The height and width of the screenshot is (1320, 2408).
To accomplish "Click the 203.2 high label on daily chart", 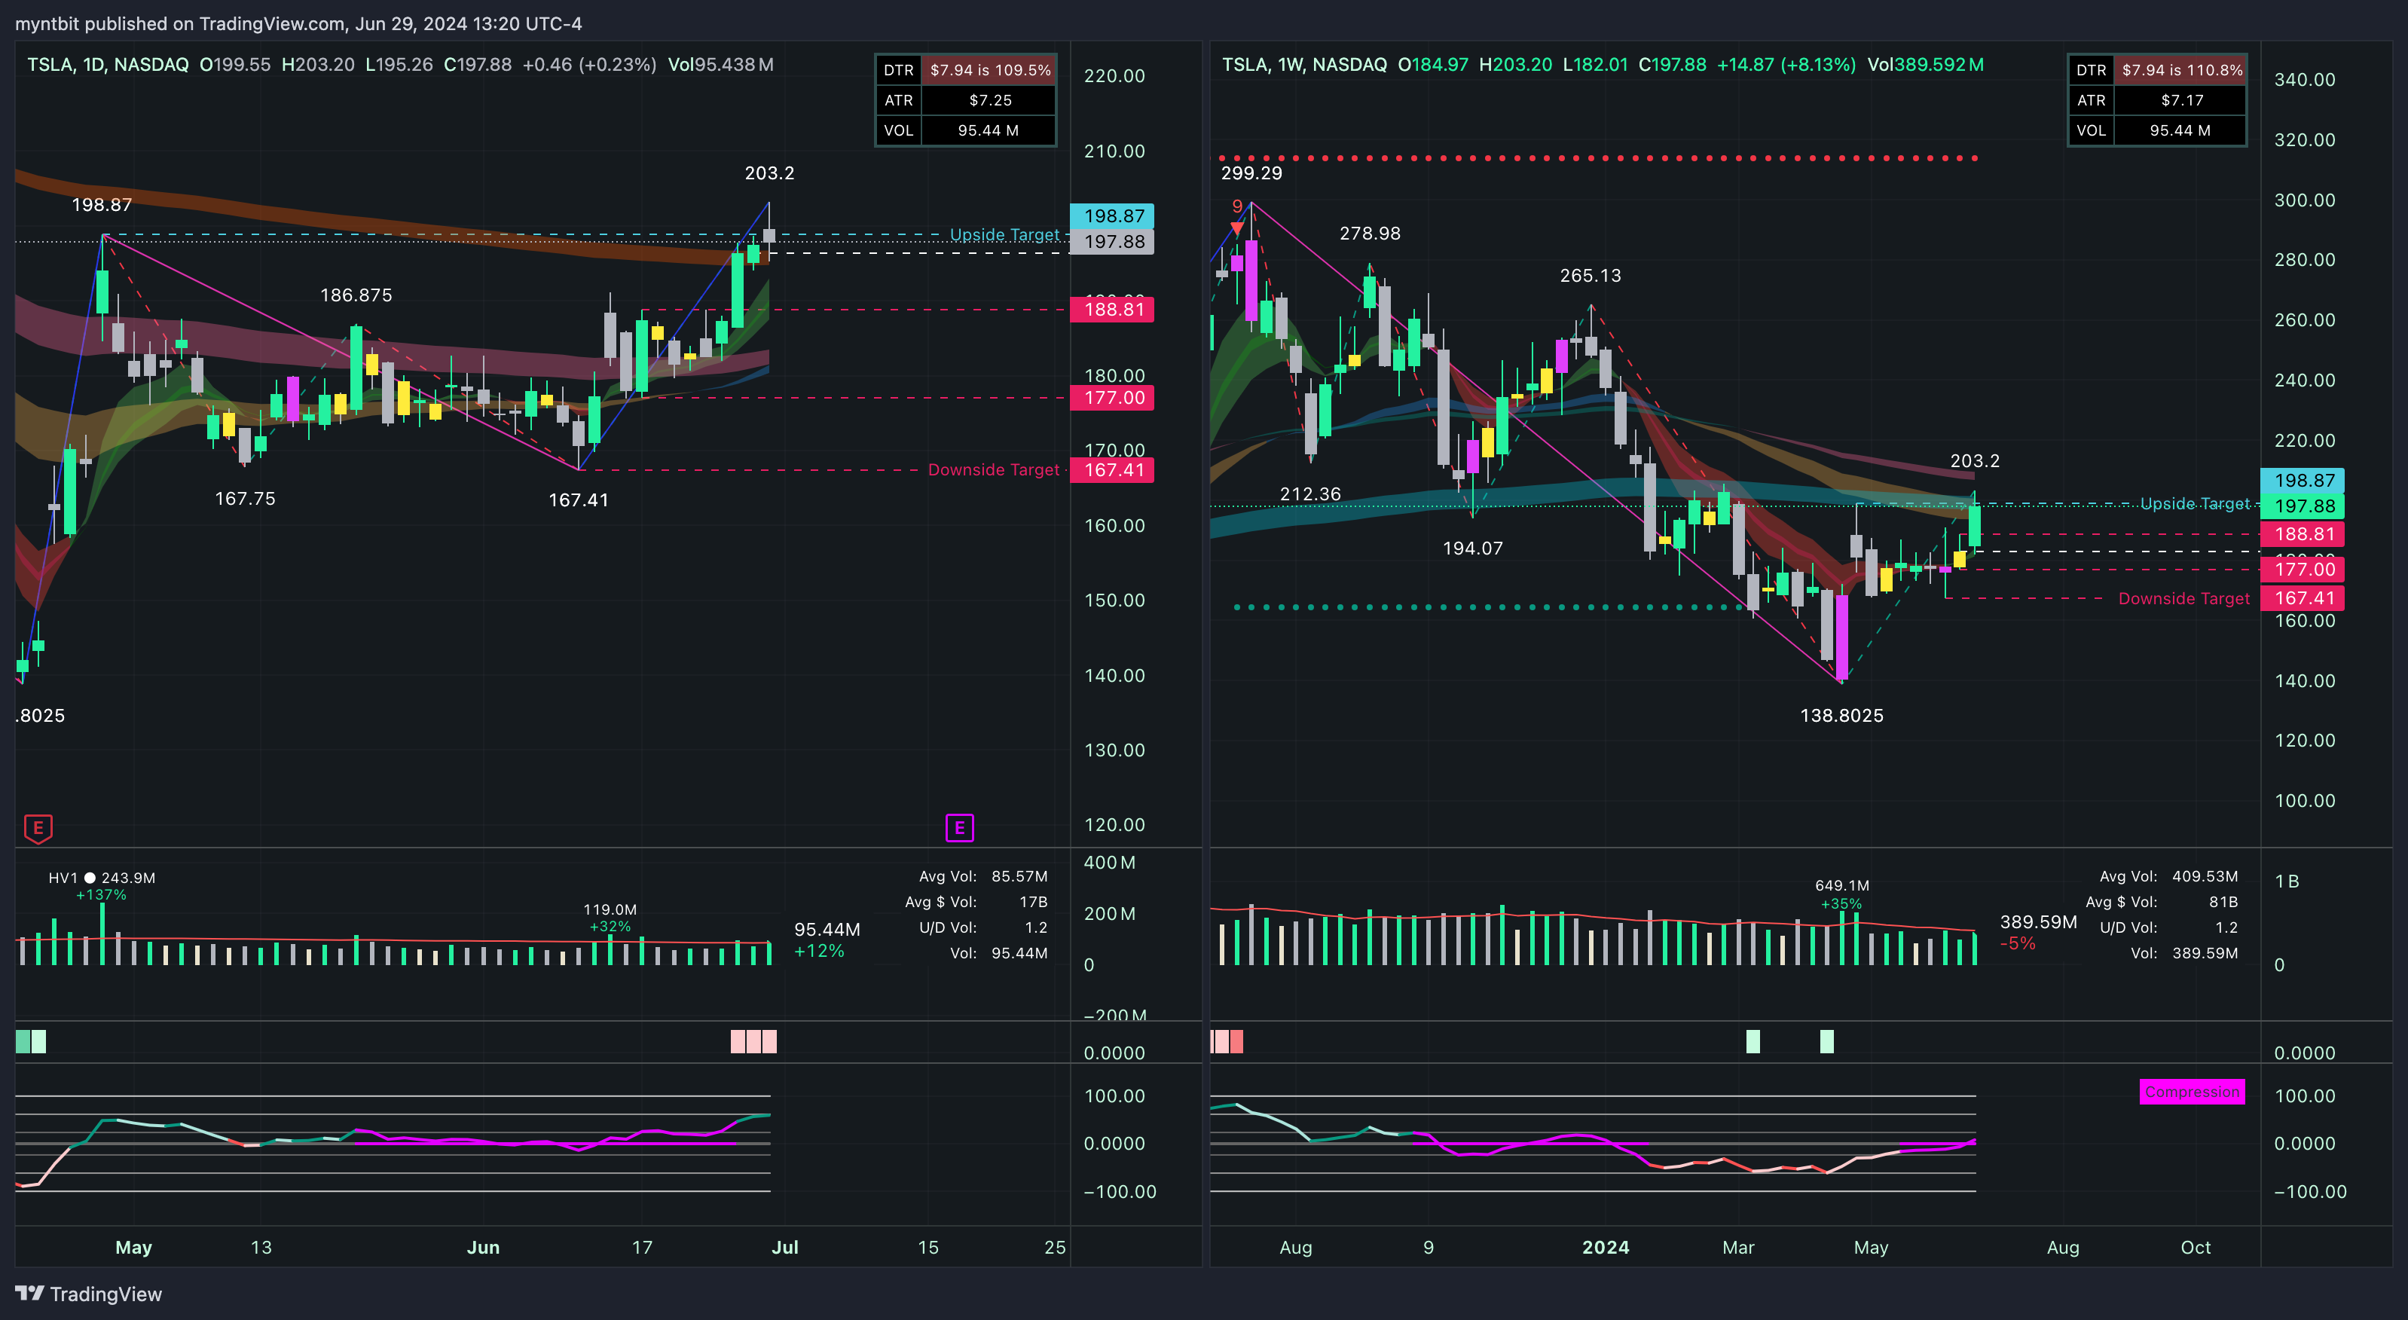I will point(769,173).
